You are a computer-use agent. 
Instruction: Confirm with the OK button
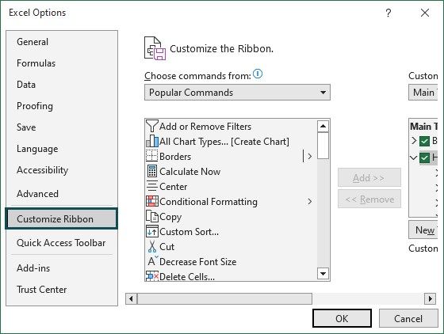[x=342, y=318]
